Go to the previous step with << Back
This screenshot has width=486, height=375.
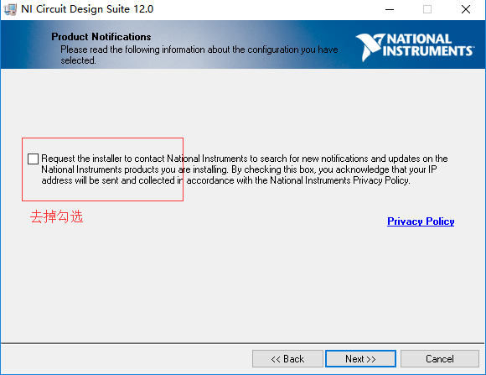(287, 359)
